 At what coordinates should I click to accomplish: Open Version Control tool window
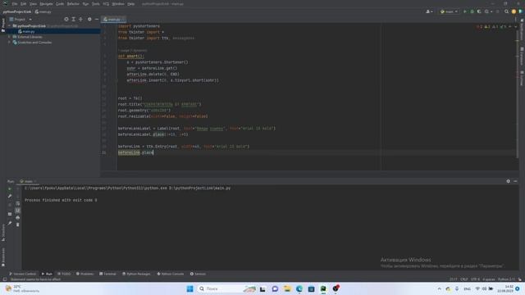[x=22, y=274]
